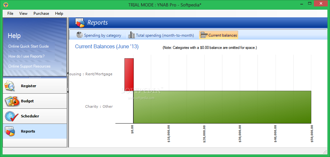This screenshot has height=157, width=330.
Task: Click the Help panel heading
Action: [x=14, y=36]
